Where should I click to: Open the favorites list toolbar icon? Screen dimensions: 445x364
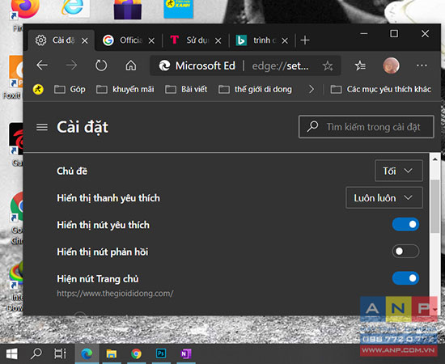360,66
